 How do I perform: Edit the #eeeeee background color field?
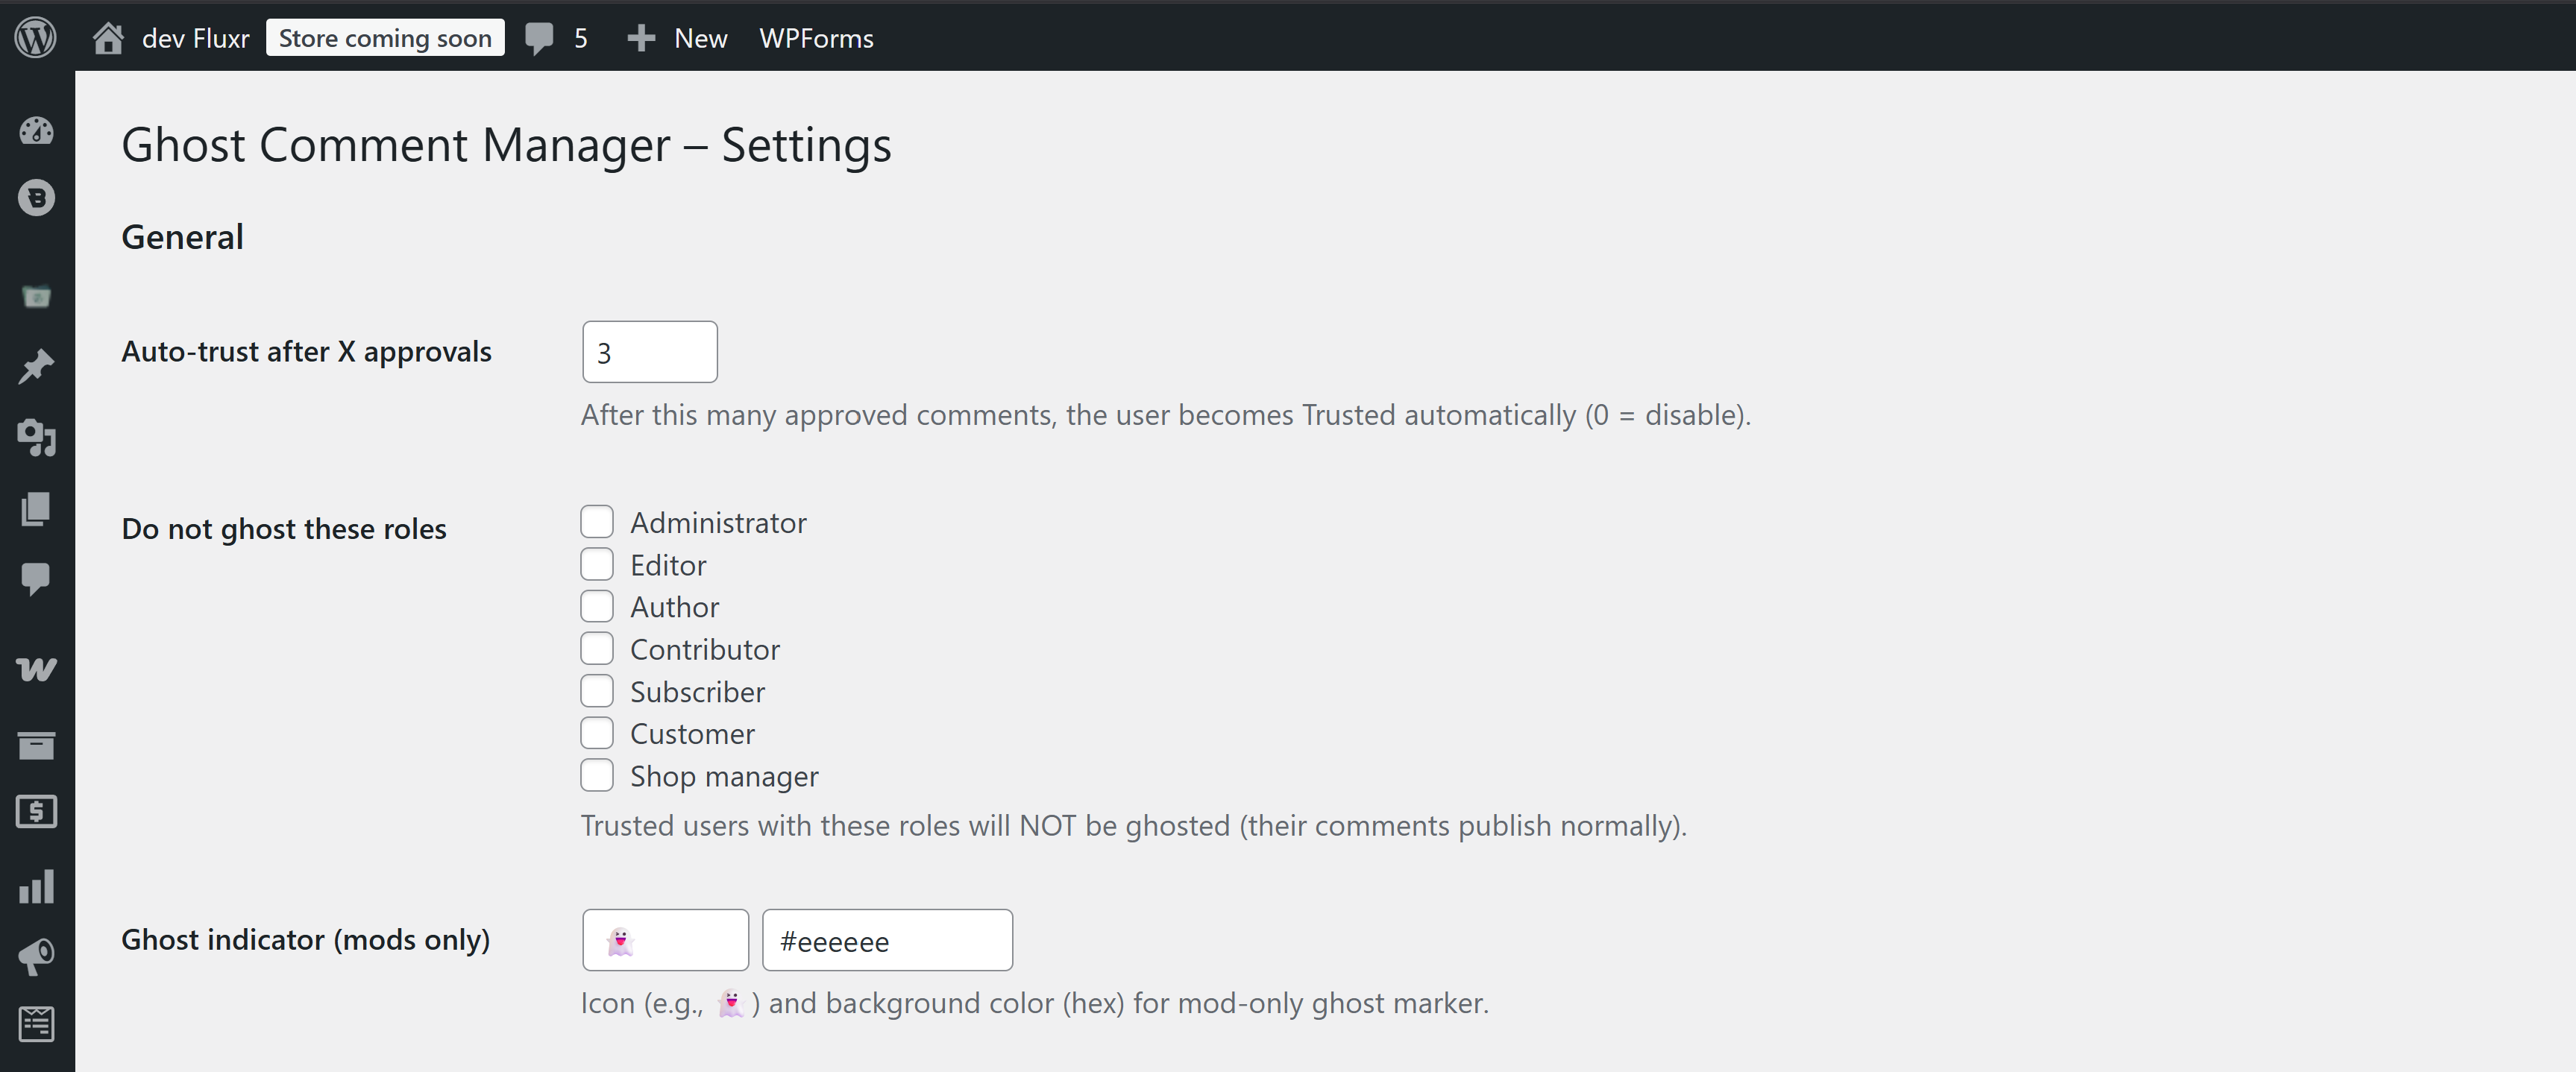pyautogui.click(x=887, y=940)
